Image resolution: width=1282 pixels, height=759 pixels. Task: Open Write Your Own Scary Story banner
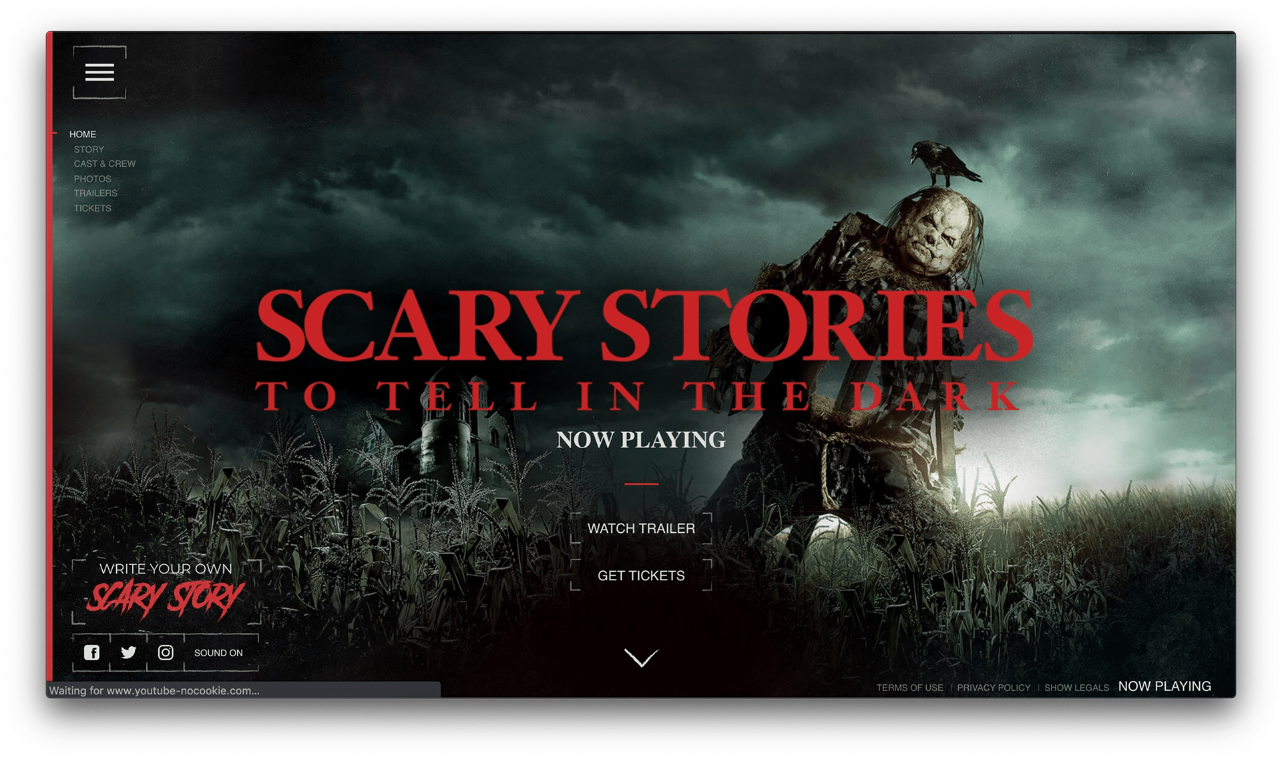point(166,592)
